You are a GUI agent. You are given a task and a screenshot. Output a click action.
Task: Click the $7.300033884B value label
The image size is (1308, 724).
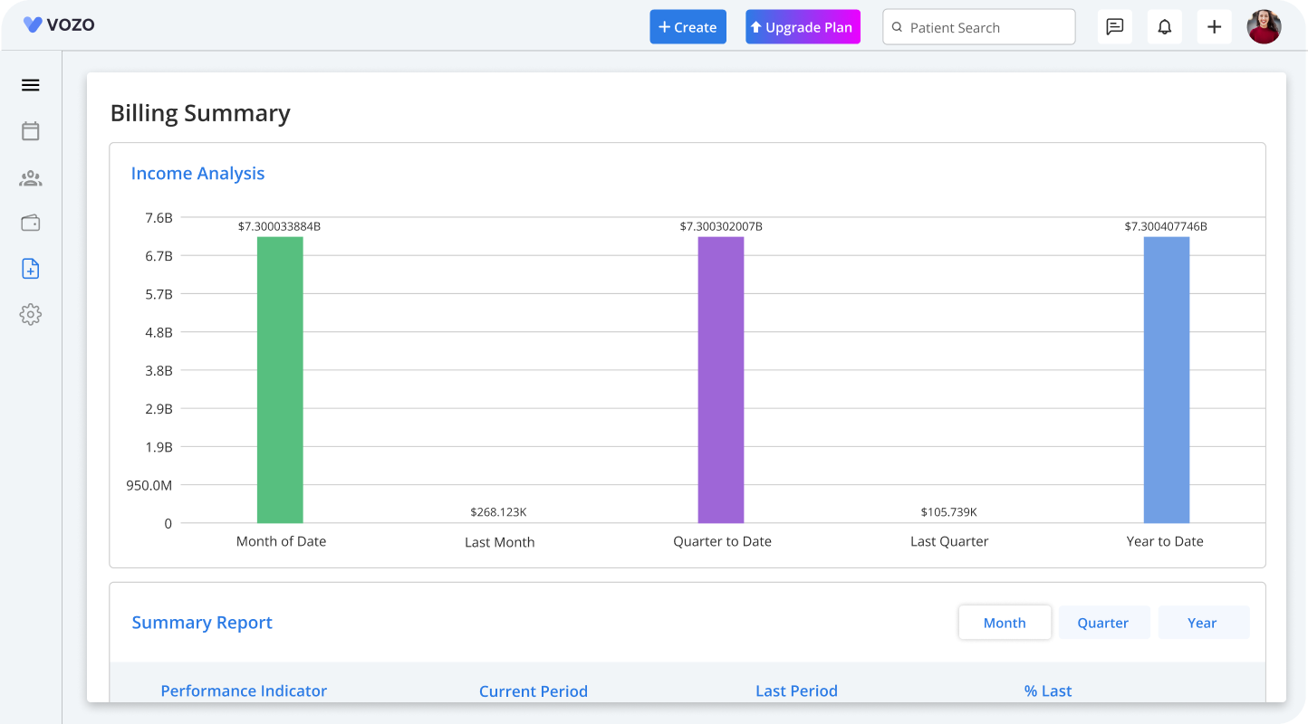click(x=279, y=226)
